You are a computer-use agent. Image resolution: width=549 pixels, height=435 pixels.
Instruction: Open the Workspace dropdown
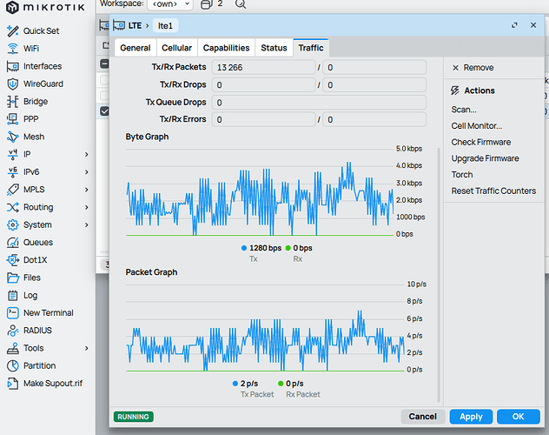coord(171,4)
